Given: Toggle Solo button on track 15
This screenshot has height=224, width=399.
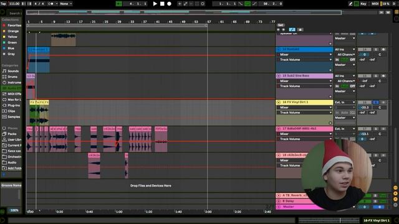Looking at the screenshot, I should click(x=376, y=76).
